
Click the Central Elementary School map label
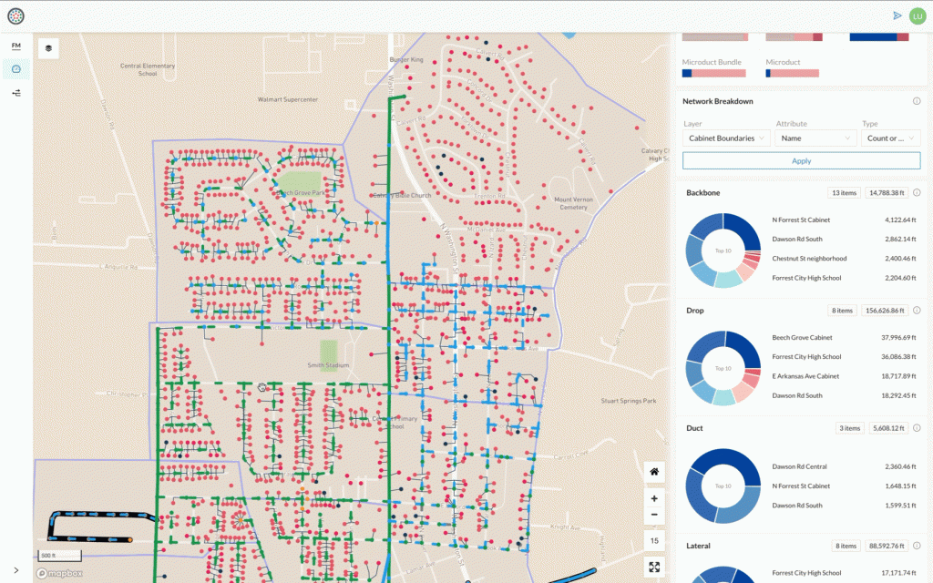(148, 69)
